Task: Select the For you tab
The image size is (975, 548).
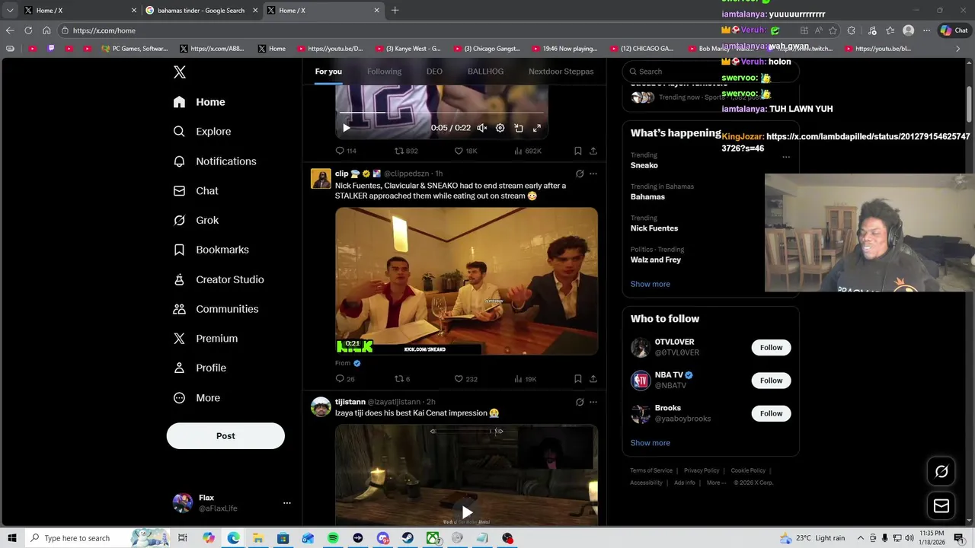Action: point(328,72)
